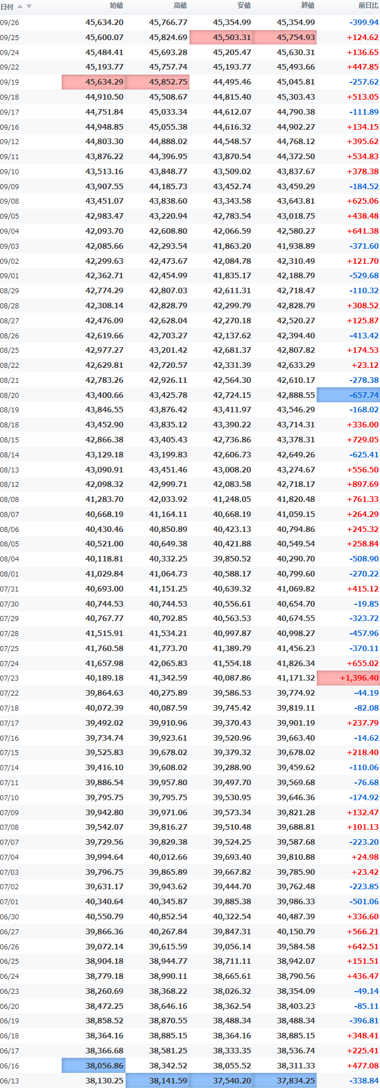The width and height of the screenshot is (380, 1089).
Task: Sort dates ascending with the up arrow
Action: coord(21,6)
